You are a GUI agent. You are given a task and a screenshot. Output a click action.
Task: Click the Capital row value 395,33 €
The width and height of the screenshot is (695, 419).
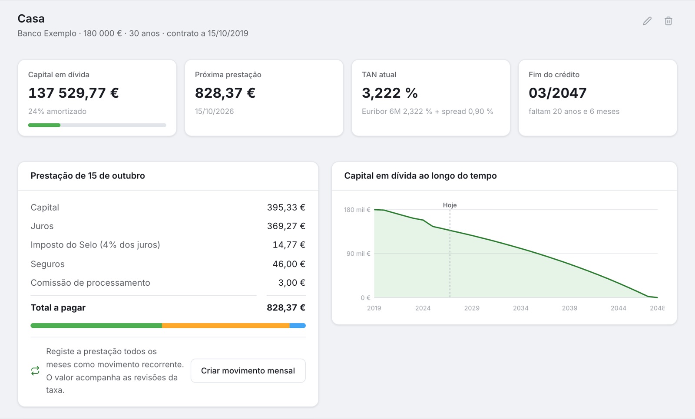[x=286, y=208]
